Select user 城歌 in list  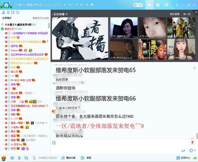(13, 114)
